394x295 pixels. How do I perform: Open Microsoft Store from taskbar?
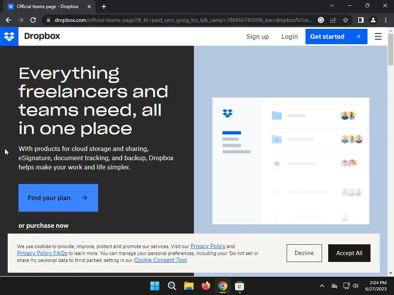239,286
